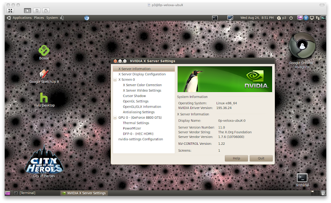Click the get clipboard toolbar button
The width and height of the screenshot is (331, 203).
[37, 11]
